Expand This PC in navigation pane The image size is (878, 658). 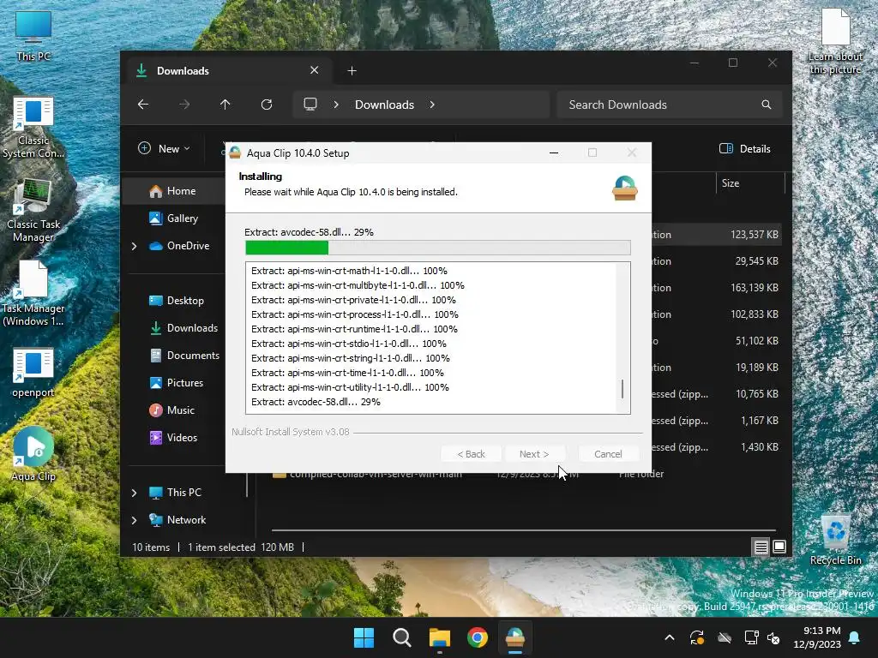(x=134, y=493)
